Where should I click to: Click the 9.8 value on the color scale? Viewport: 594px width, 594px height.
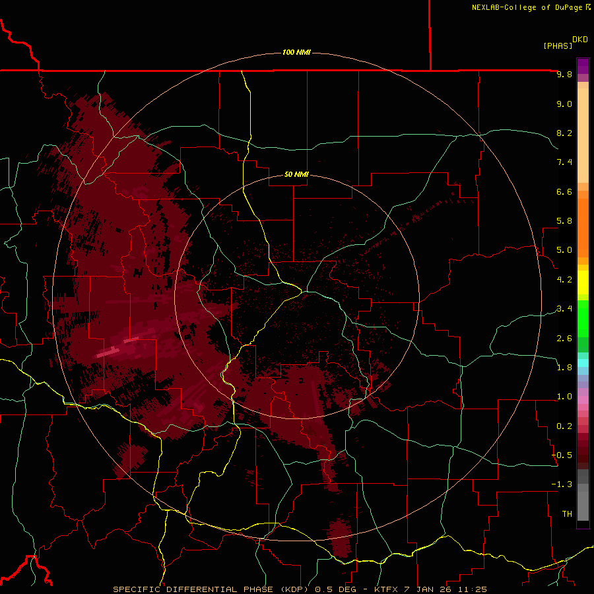pyautogui.click(x=564, y=74)
